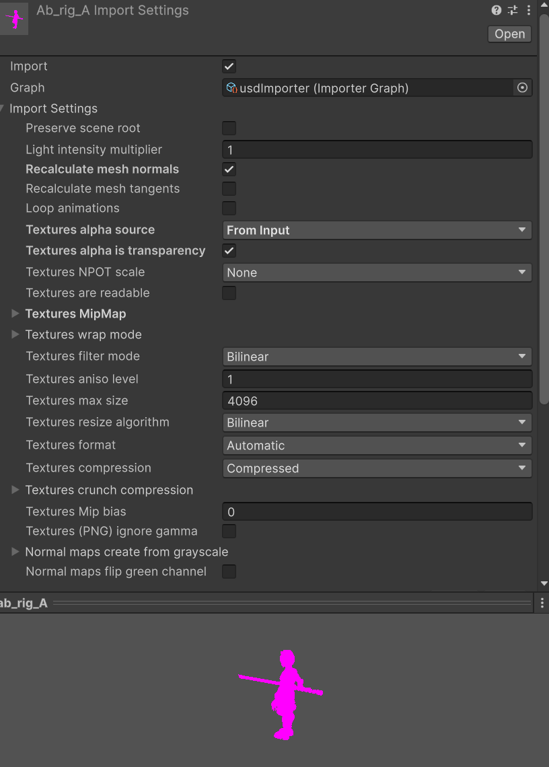Expand Textures MipMap section
The height and width of the screenshot is (767, 549).
(15, 314)
